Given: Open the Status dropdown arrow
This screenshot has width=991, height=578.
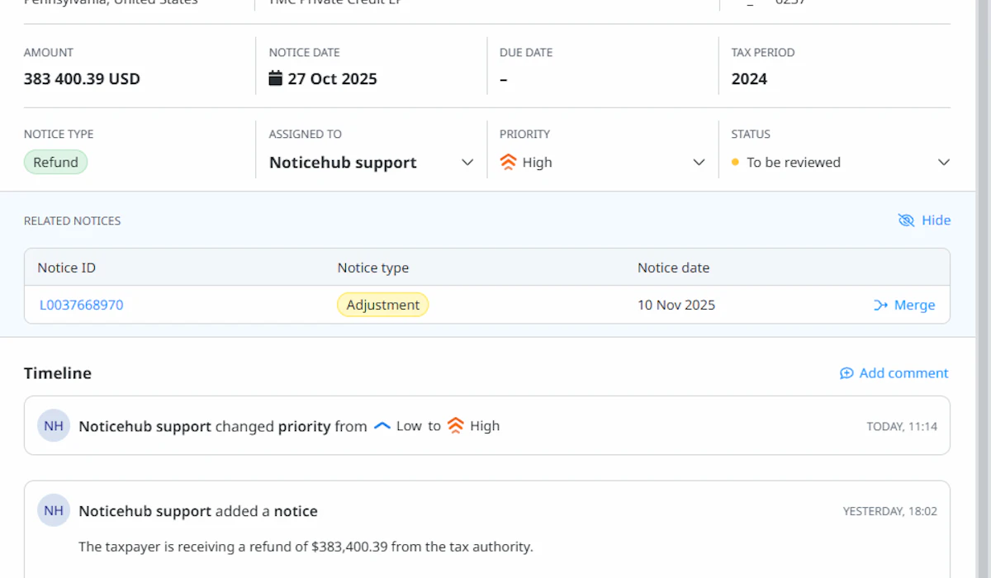Looking at the screenshot, I should point(944,163).
